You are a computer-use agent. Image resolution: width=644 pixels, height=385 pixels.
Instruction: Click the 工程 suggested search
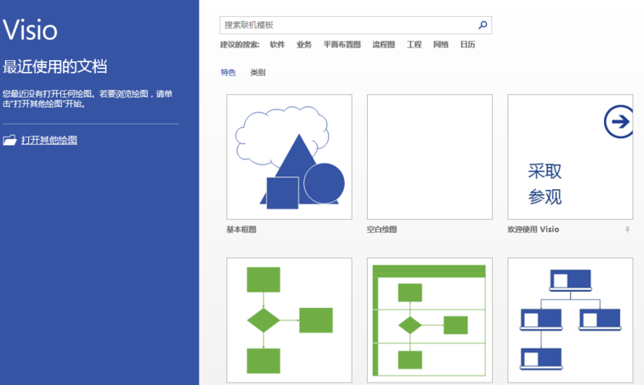(414, 45)
